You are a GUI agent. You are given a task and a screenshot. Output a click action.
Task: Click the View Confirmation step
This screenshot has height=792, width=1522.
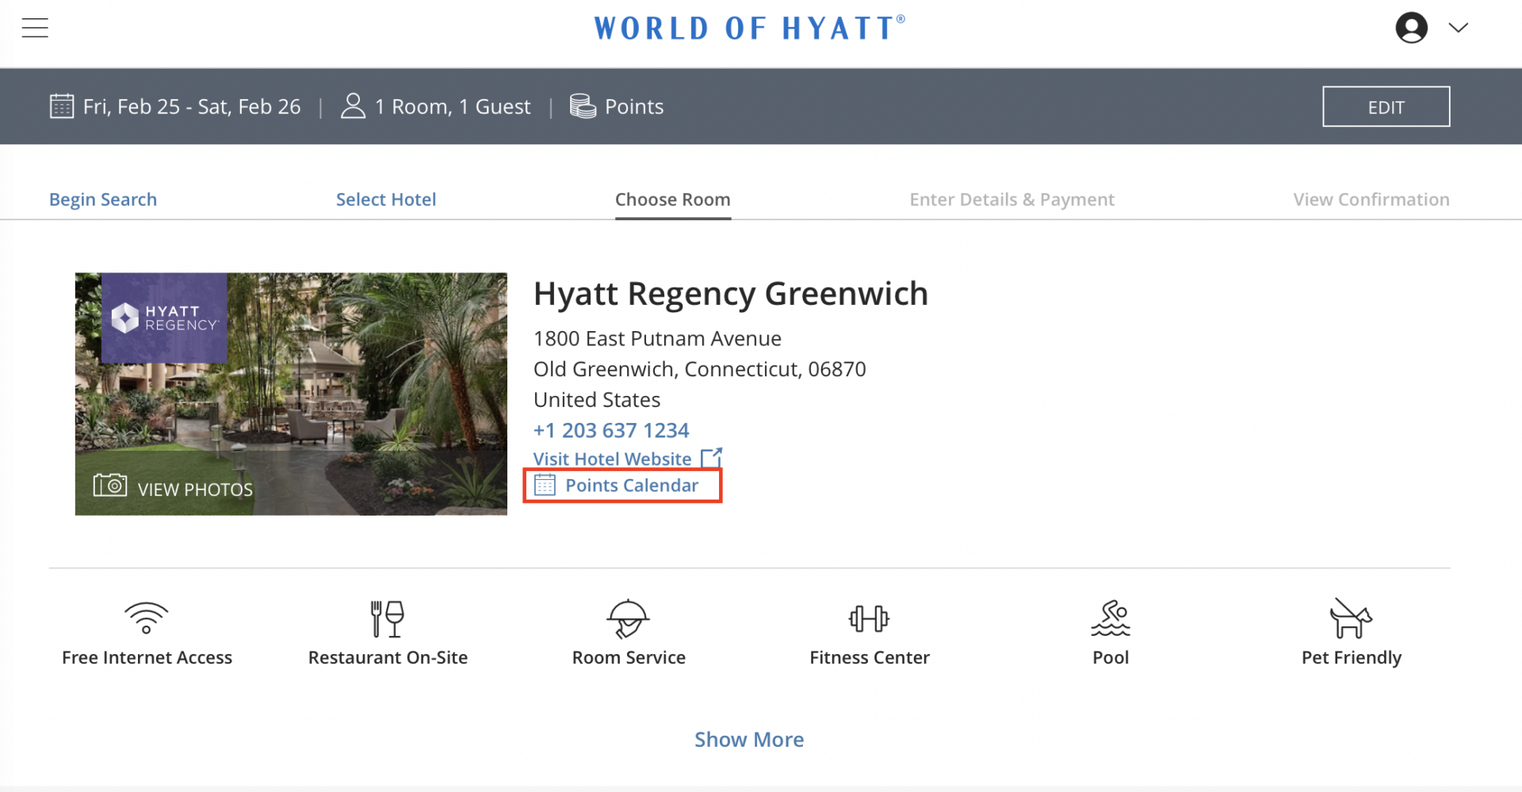click(1371, 200)
